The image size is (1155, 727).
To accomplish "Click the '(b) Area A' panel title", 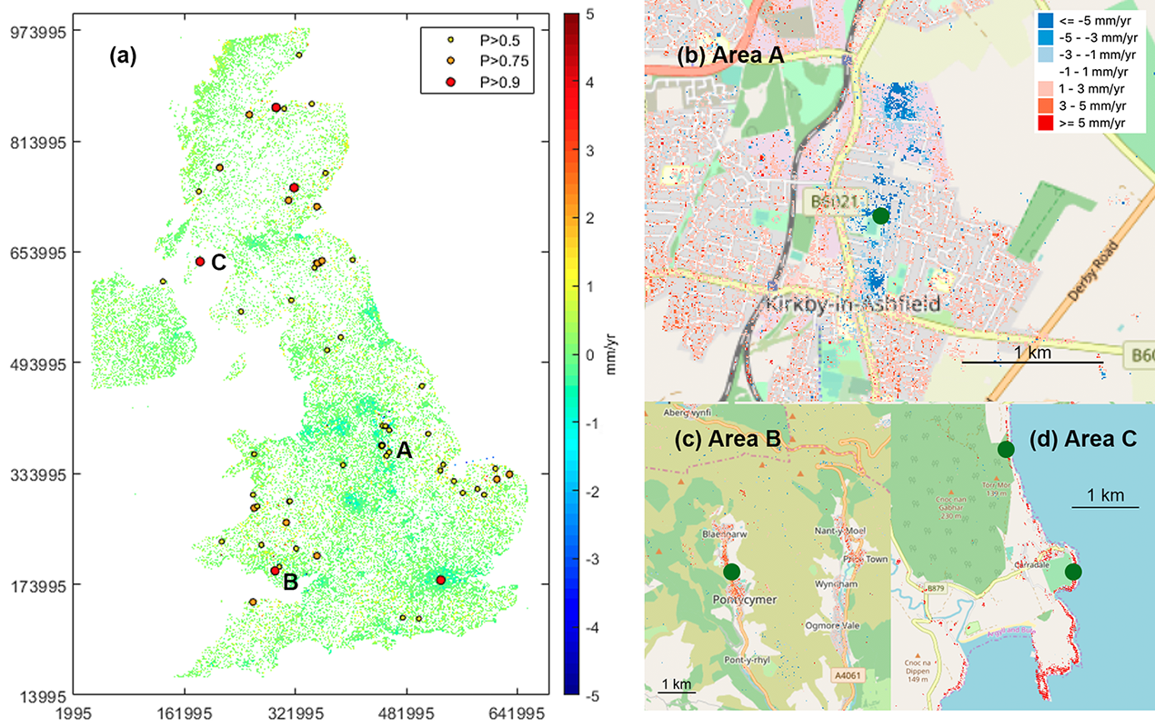I will tap(731, 55).
